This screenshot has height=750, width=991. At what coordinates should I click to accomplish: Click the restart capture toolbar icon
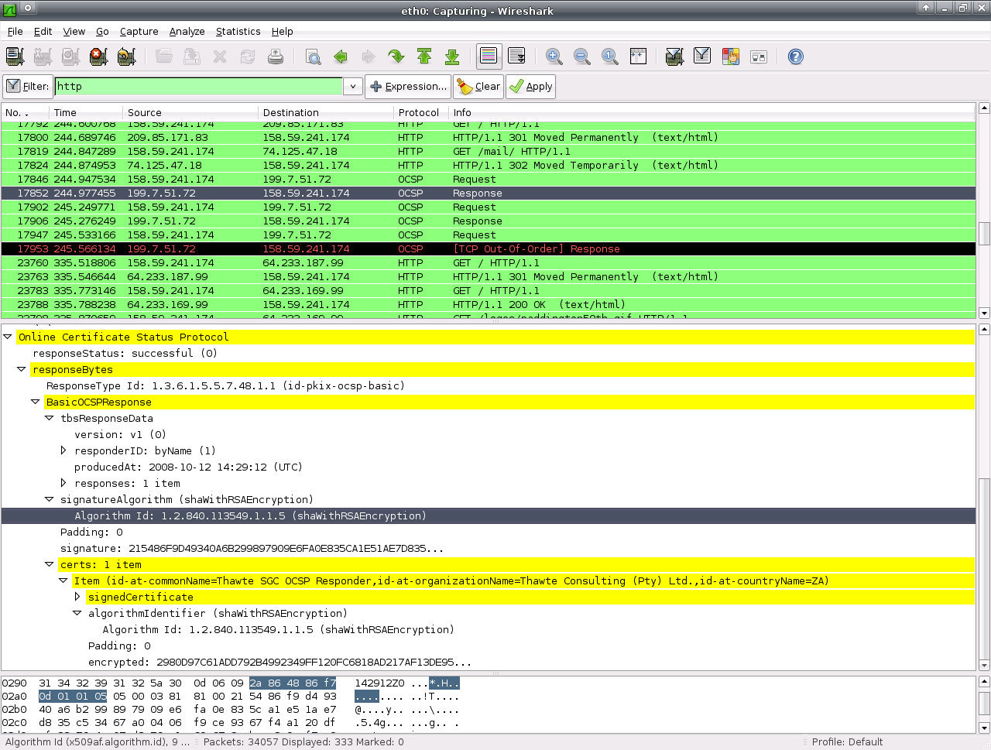126,57
